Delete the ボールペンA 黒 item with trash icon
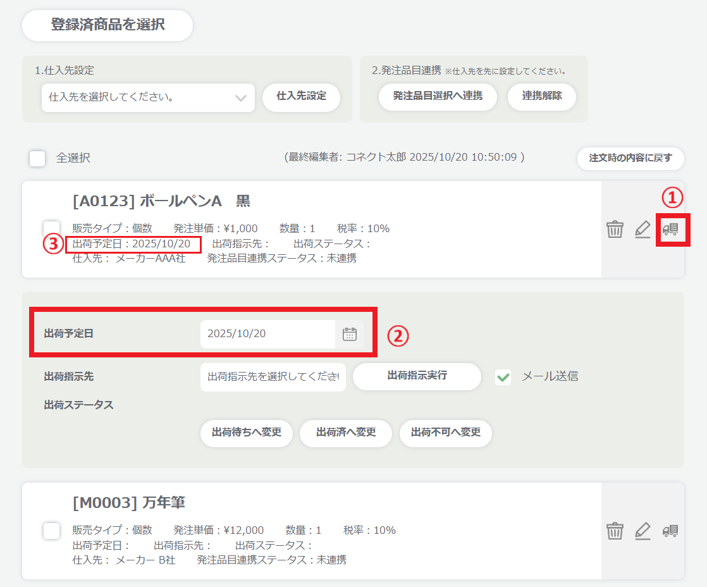The width and height of the screenshot is (707, 587). click(615, 229)
